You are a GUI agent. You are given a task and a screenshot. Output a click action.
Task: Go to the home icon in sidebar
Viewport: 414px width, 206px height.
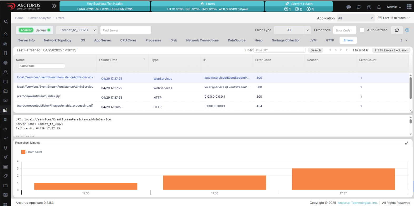5,34
